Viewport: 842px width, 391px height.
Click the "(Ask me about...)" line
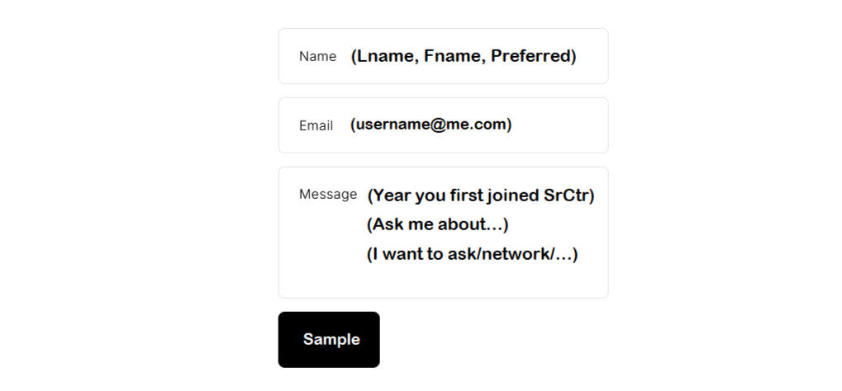pyautogui.click(x=437, y=224)
